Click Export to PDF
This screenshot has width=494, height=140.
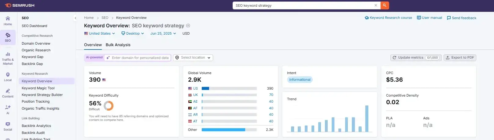tap(460, 58)
